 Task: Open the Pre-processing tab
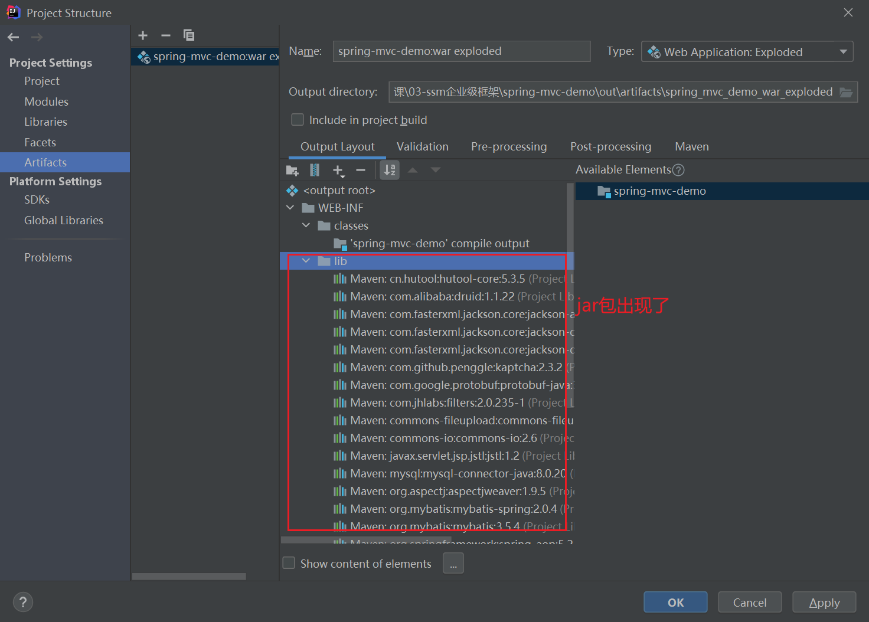click(x=509, y=146)
